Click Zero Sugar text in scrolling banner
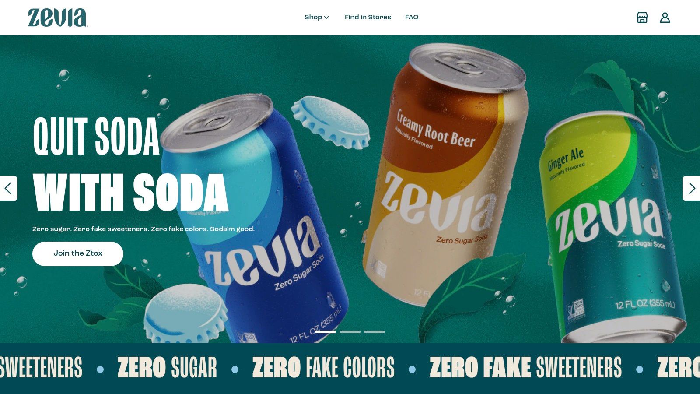The width and height of the screenshot is (700, 394). coord(167,367)
